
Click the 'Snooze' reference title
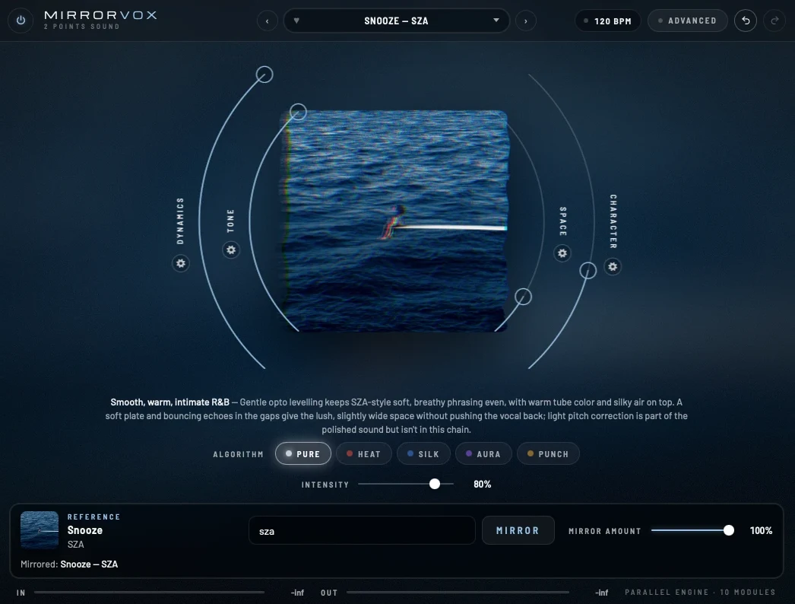tap(84, 530)
